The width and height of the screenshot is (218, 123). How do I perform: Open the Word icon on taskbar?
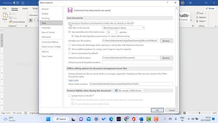(x=141, y=119)
